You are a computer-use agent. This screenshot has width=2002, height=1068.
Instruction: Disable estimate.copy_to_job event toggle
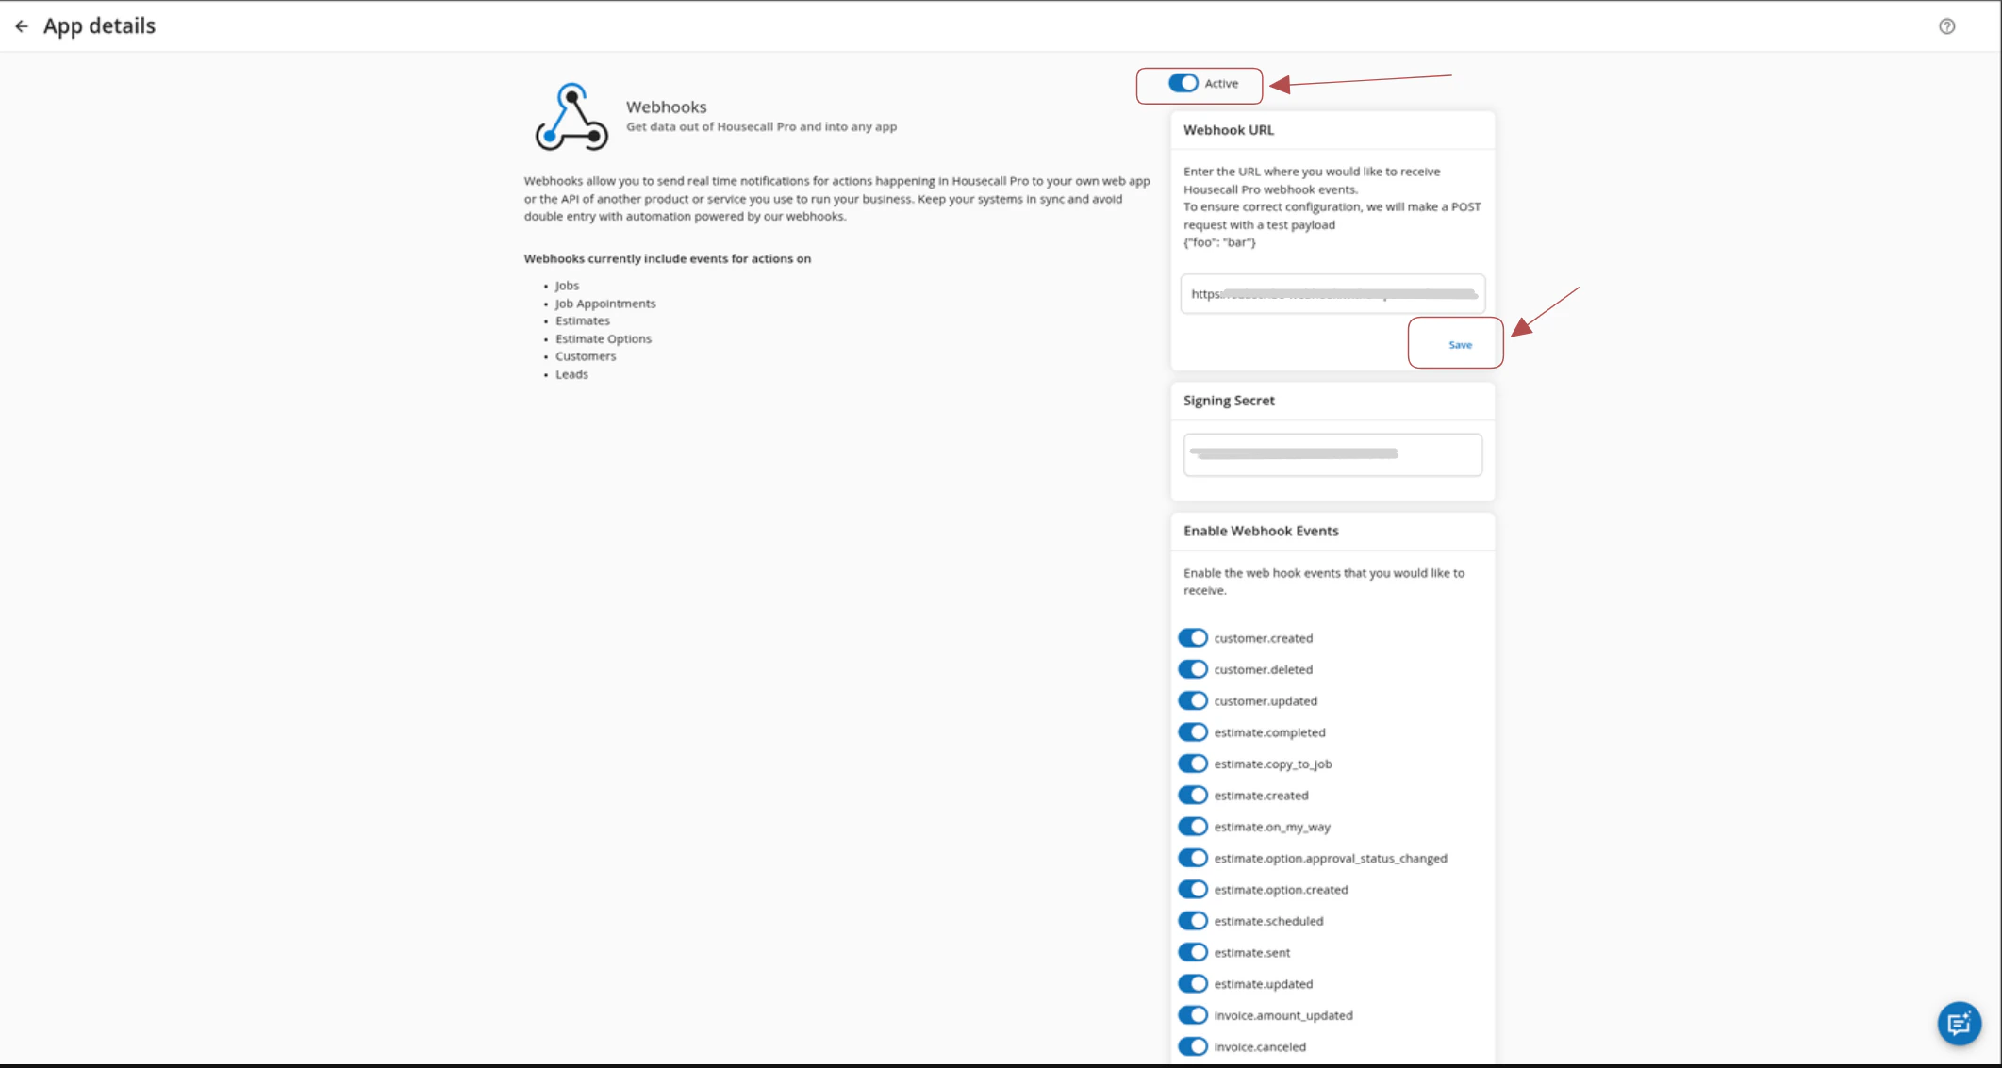1193,764
